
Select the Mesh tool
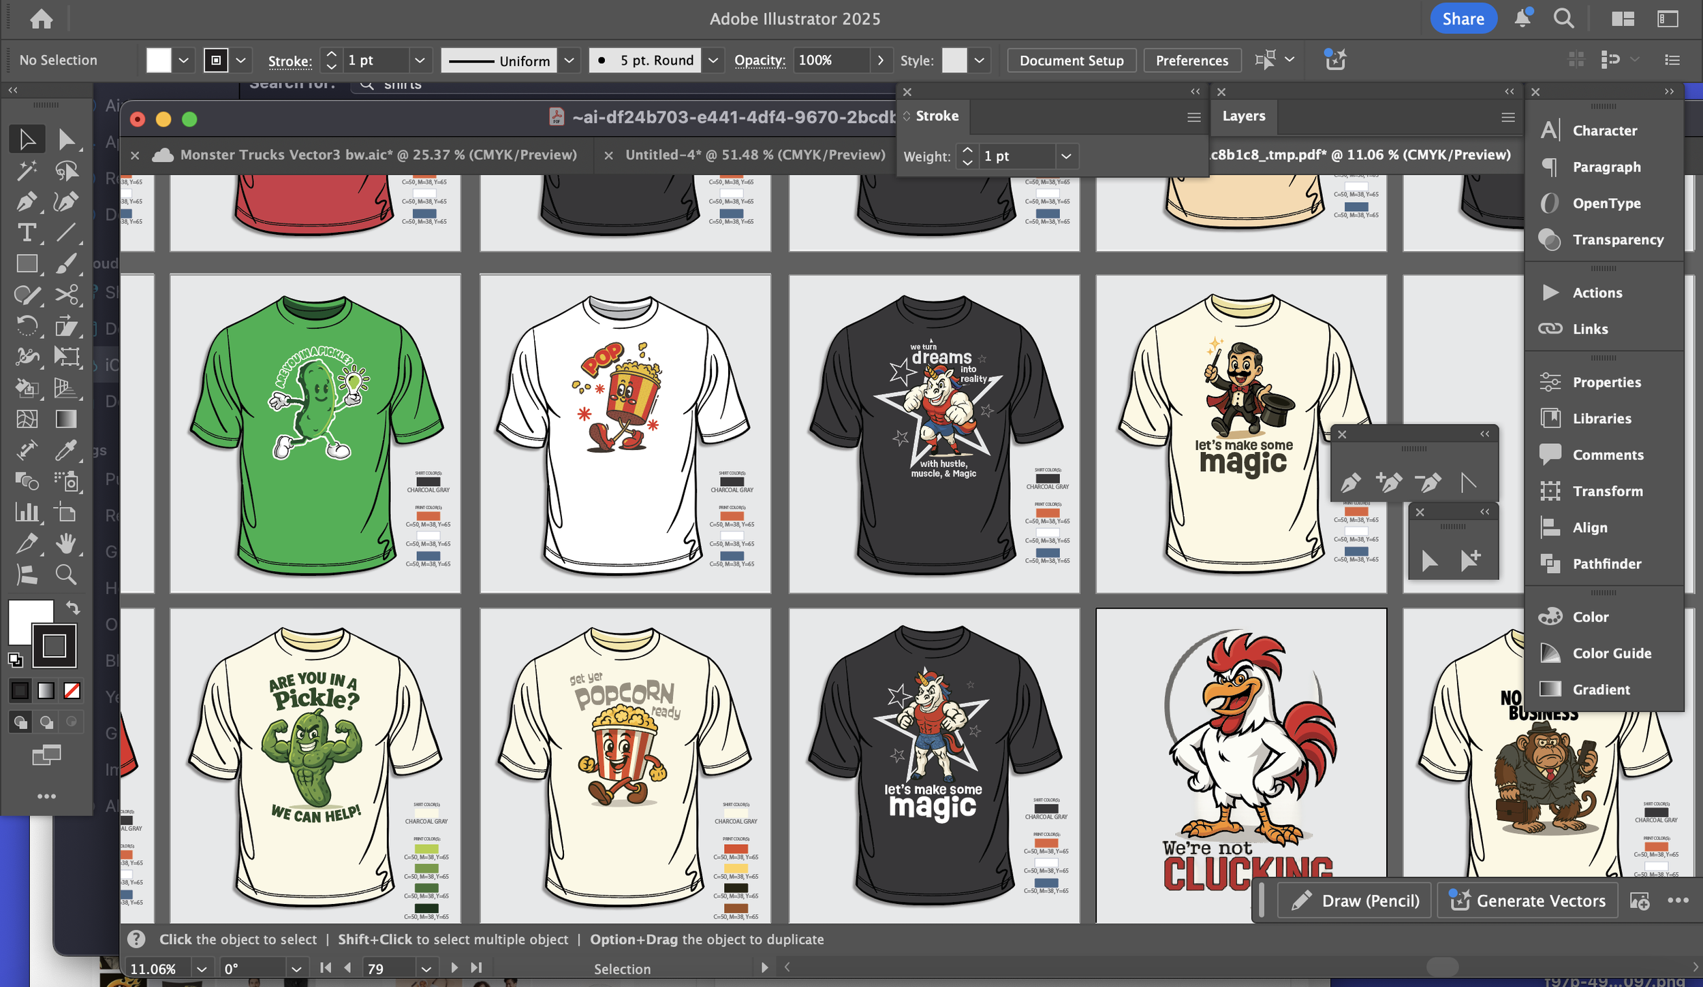(27, 419)
